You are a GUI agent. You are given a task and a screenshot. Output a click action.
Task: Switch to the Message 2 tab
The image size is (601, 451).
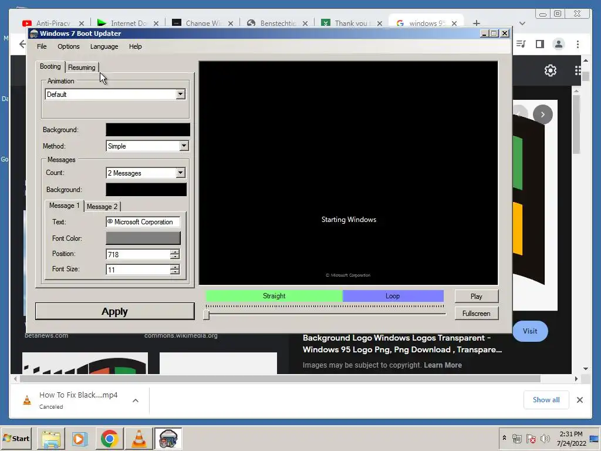point(102,207)
